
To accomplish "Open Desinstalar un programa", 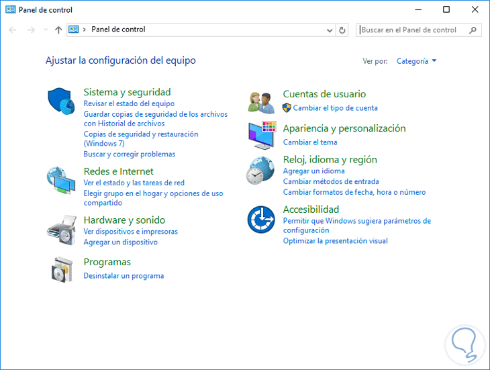I will pos(124,276).
